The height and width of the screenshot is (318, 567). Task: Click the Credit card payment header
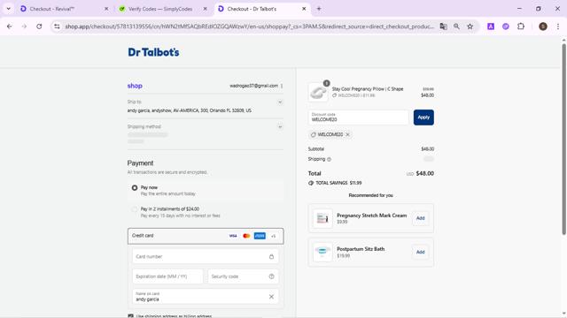pos(206,236)
